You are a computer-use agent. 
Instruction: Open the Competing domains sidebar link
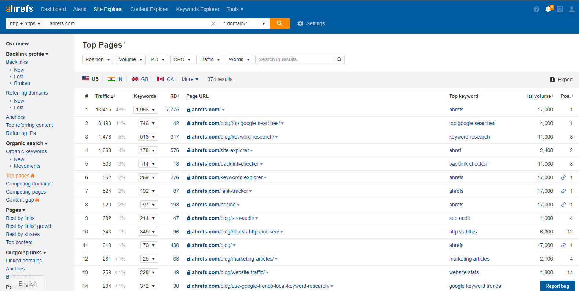[x=29, y=184]
